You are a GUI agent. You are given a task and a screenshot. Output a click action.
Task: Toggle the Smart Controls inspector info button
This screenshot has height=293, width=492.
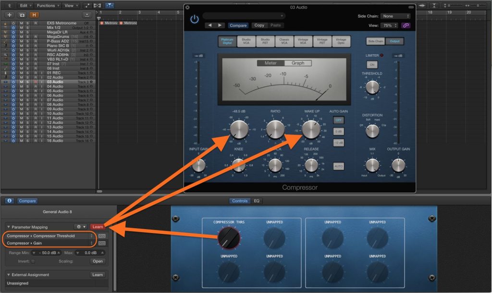(10, 201)
